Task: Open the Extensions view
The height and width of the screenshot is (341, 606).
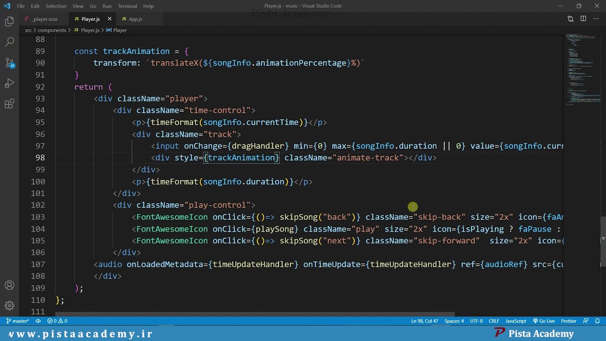Action: 9,105
